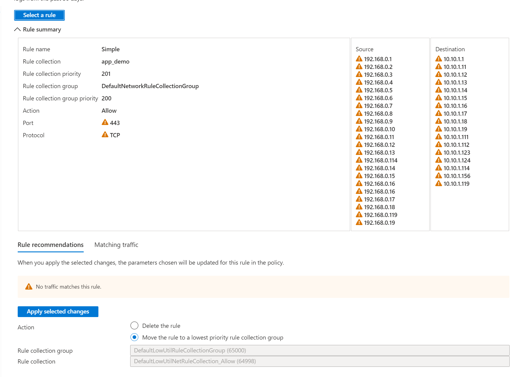This screenshot has height=377, width=513.
Task: Click the warning icon beside 192.168.0.19
Action: 359,222
